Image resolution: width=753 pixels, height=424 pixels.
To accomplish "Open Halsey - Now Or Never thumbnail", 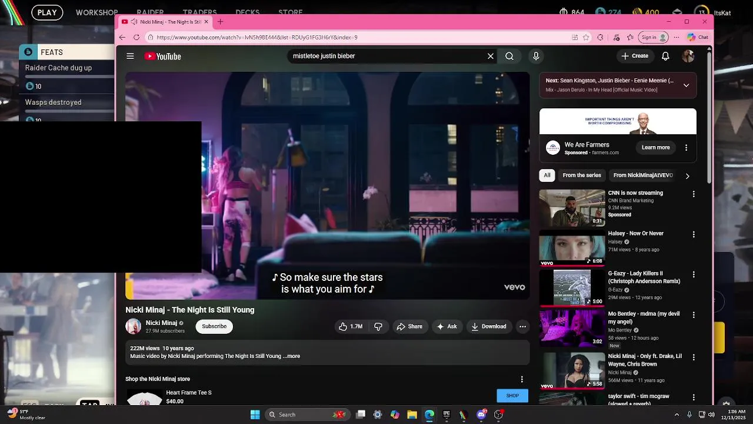I will (x=572, y=248).
